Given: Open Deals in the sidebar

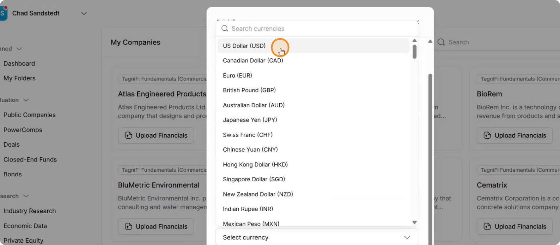Looking at the screenshot, I should 12,145.
